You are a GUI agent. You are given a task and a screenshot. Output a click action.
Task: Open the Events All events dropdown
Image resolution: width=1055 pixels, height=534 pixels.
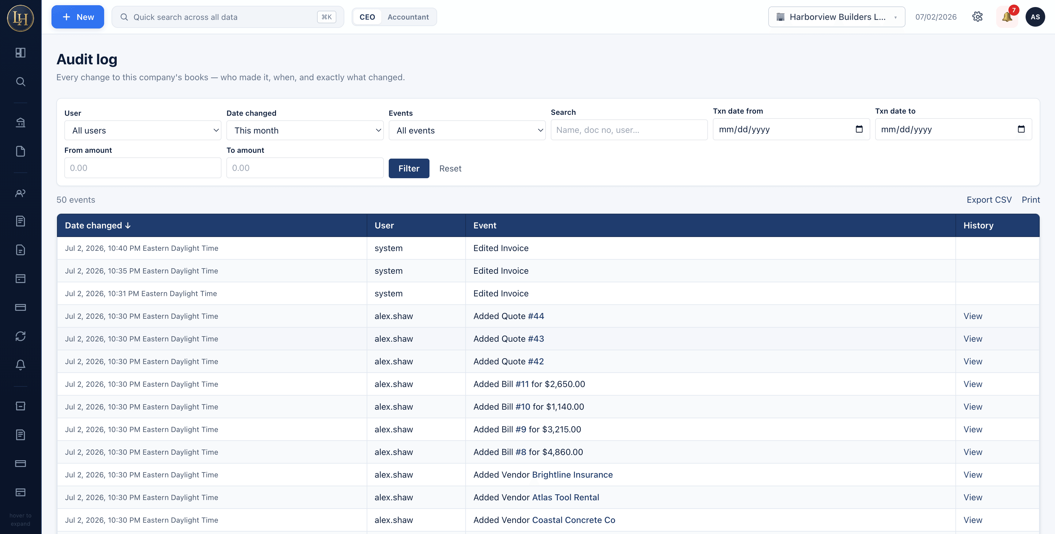point(467,130)
